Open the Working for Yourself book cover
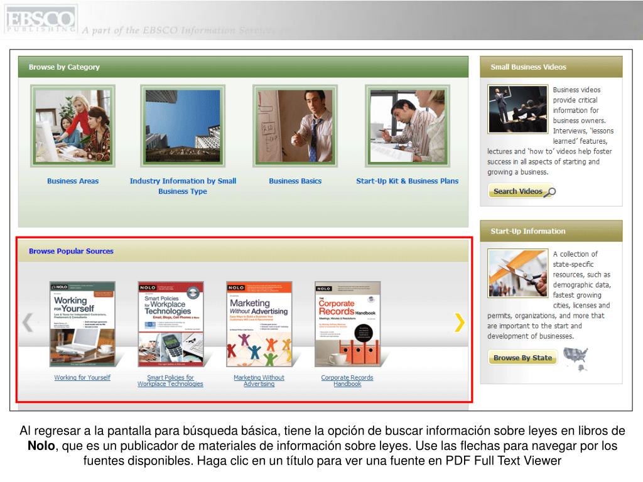643x482 pixels. coord(82,324)
